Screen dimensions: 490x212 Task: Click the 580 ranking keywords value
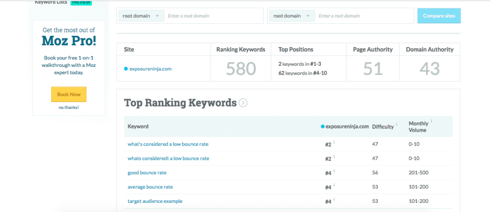coord(241,69)
